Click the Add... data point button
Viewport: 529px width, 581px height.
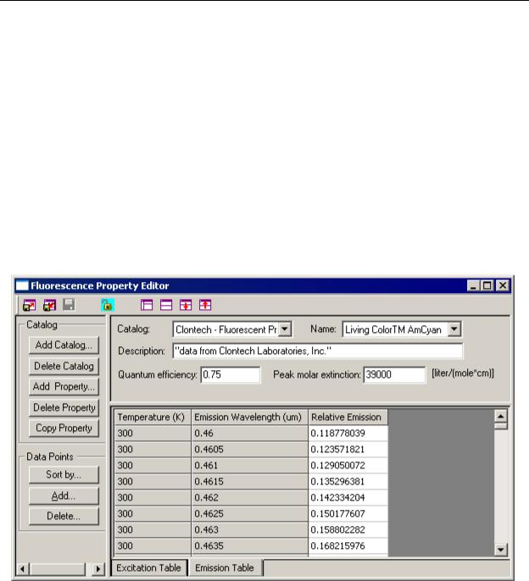point(64,495)
